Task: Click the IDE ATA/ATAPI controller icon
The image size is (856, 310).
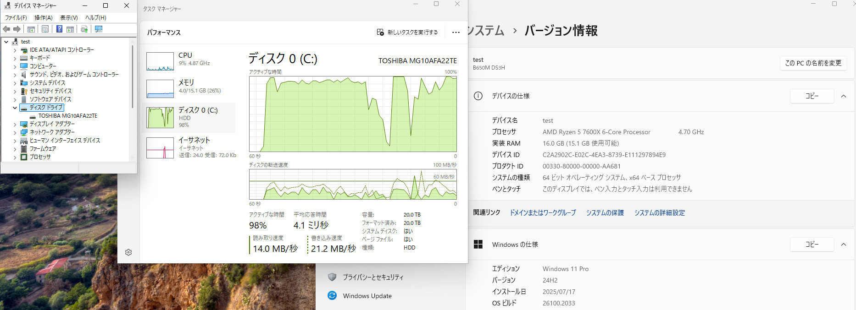Action: [x=24, y=50]
